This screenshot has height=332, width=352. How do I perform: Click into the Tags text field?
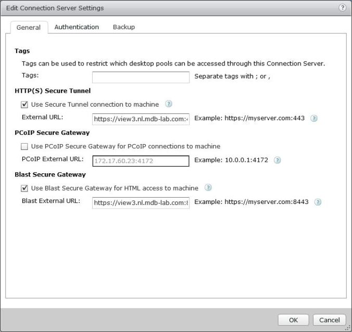click(141, 77)
